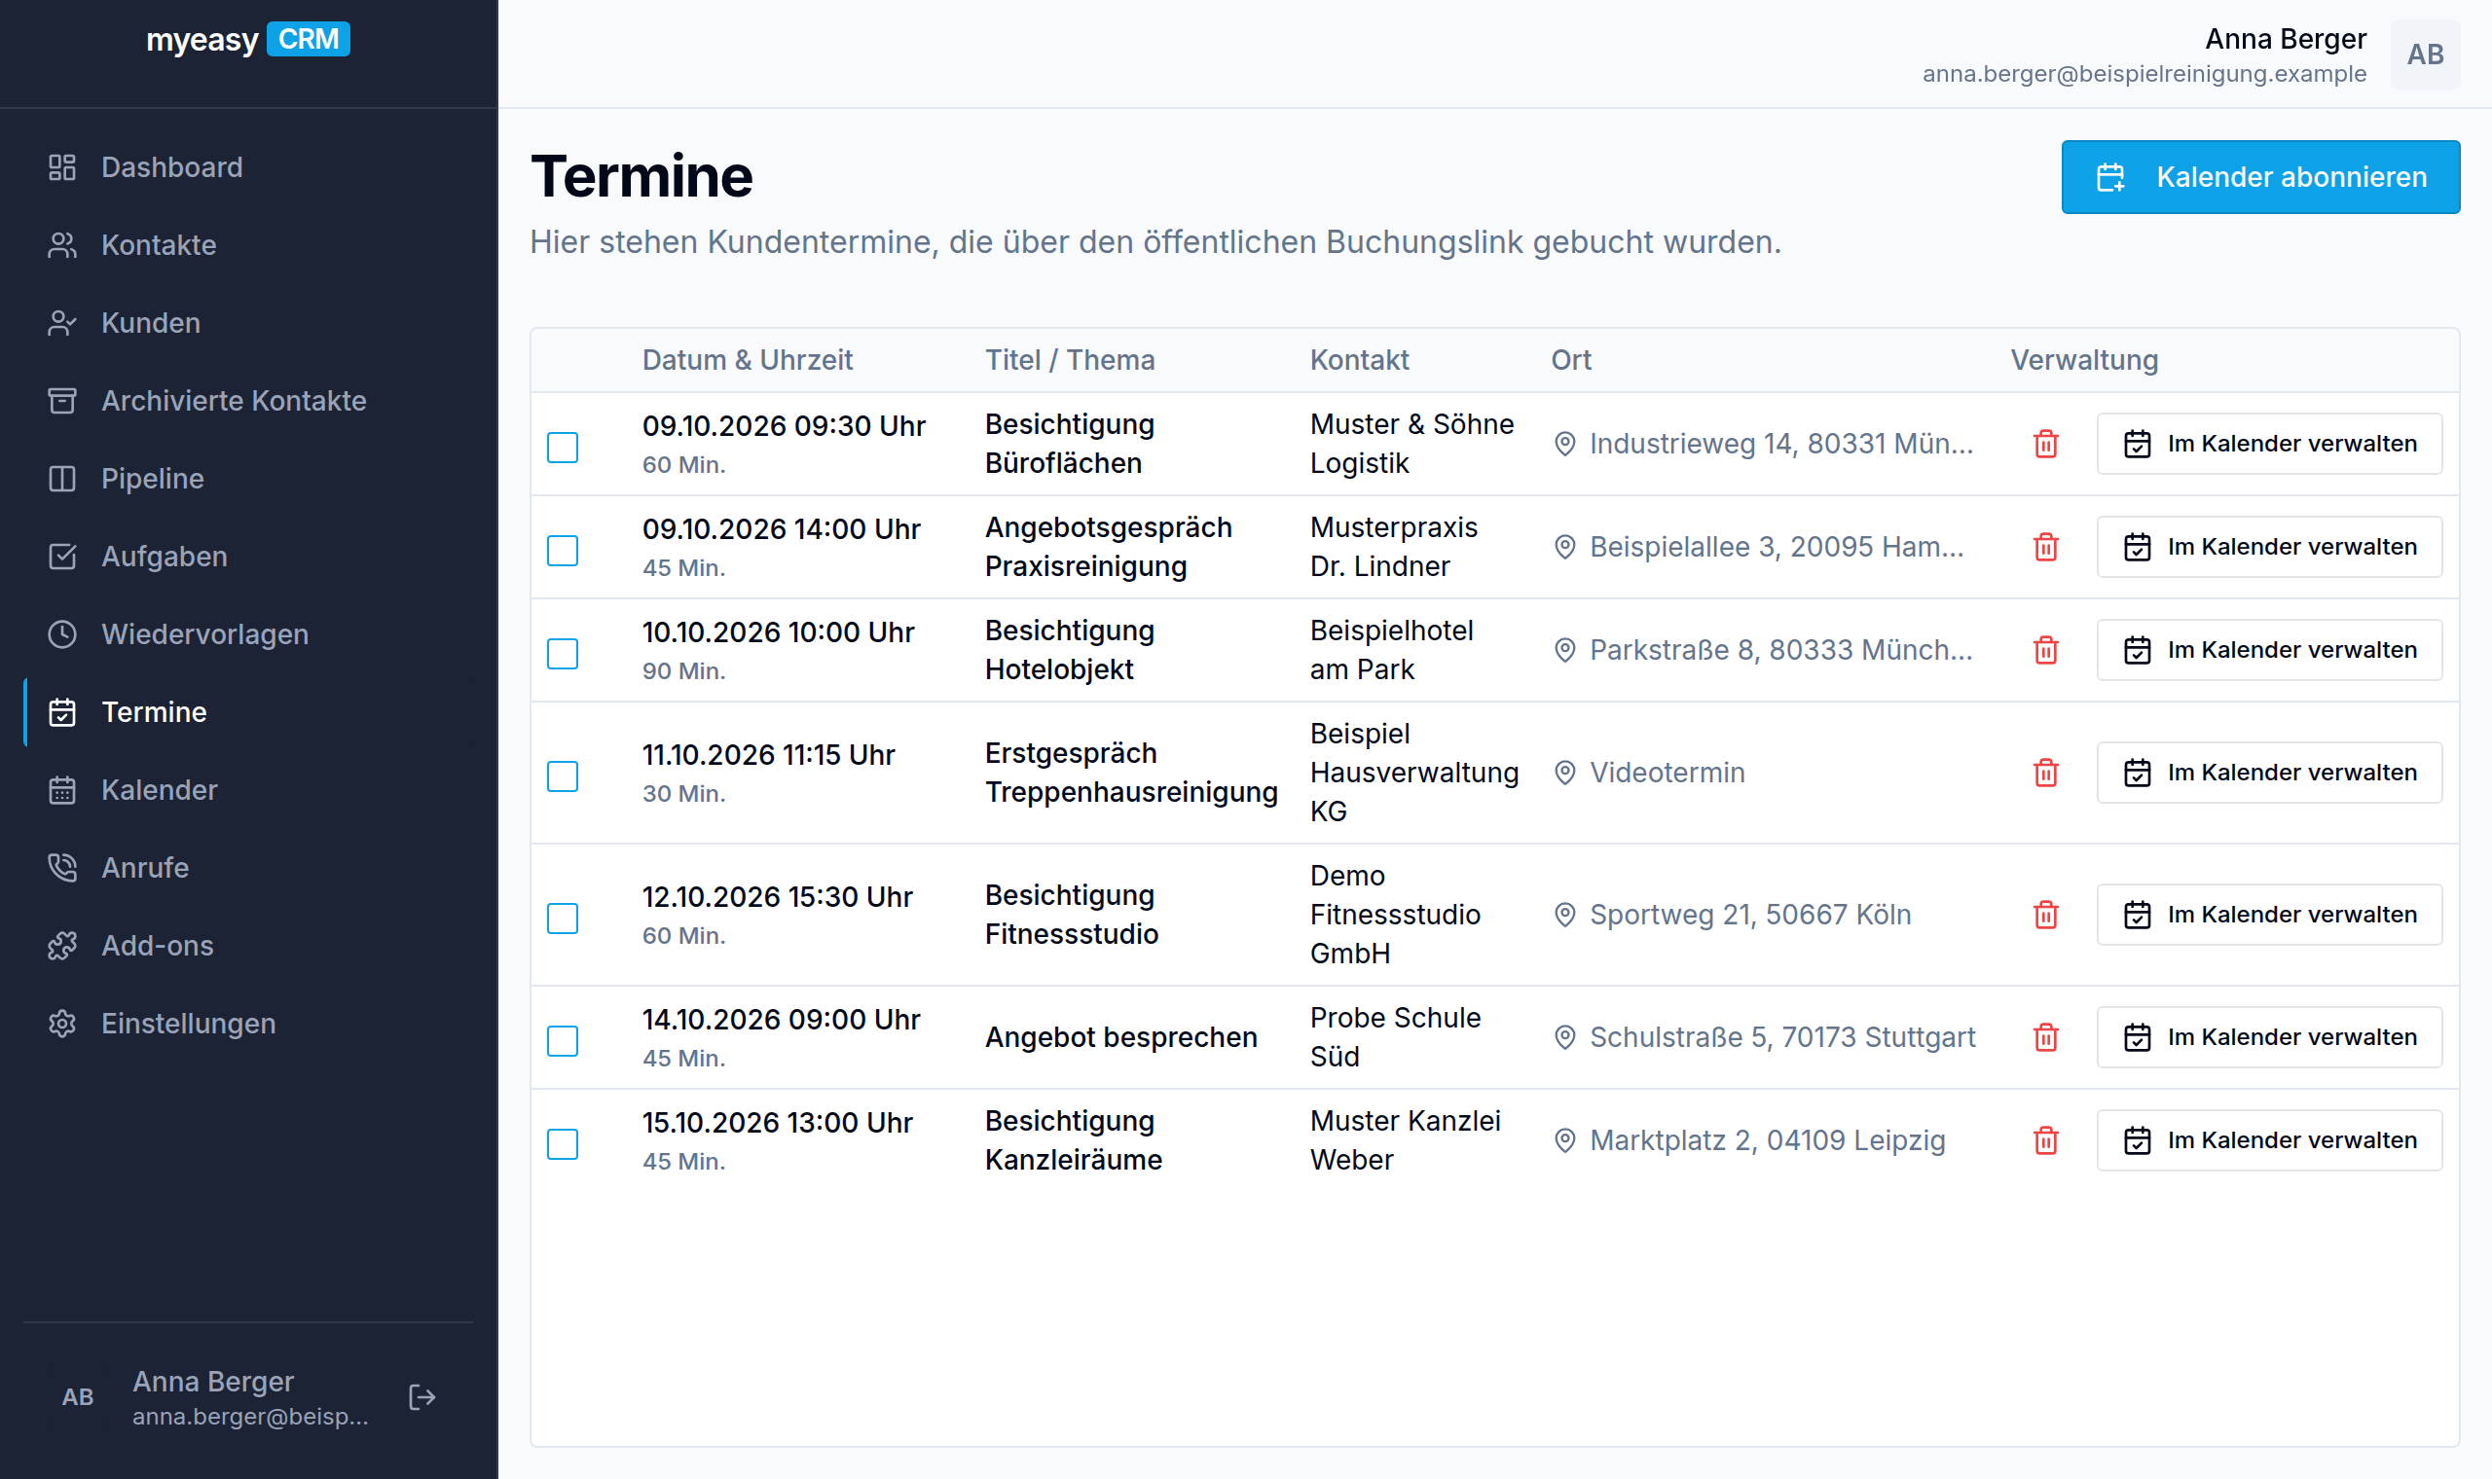Tick checkbox for 09.10.2026 14:00 appointment
The image size is (2492, 1479).
click(563, 550)
